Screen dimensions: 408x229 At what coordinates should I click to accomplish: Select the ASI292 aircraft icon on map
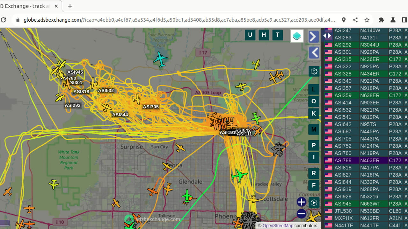point(60,98)
